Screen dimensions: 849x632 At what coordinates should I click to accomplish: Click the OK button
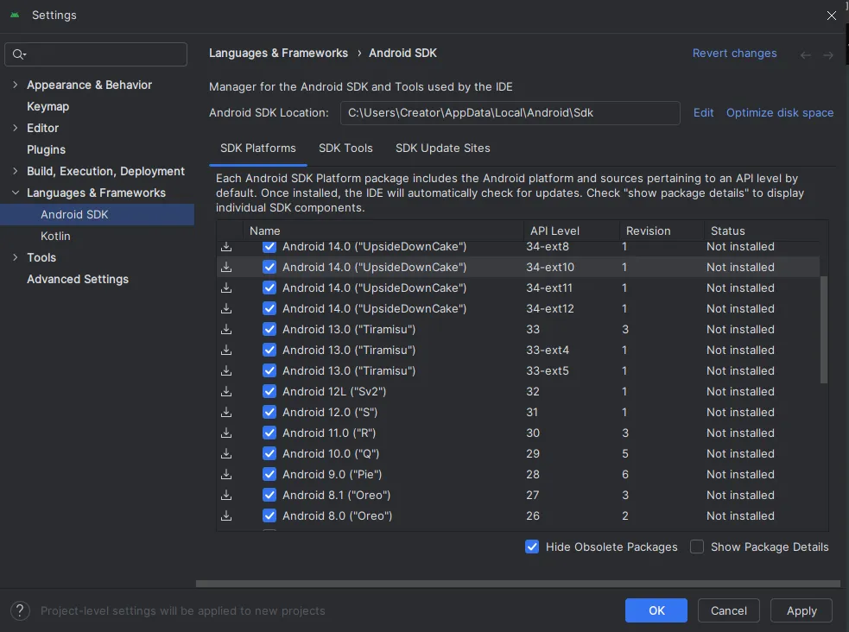point(656,610)
